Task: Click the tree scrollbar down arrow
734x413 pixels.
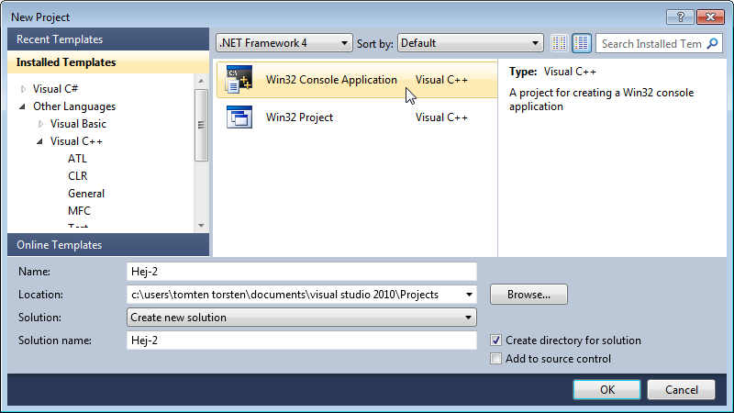Action: point(201,226)
